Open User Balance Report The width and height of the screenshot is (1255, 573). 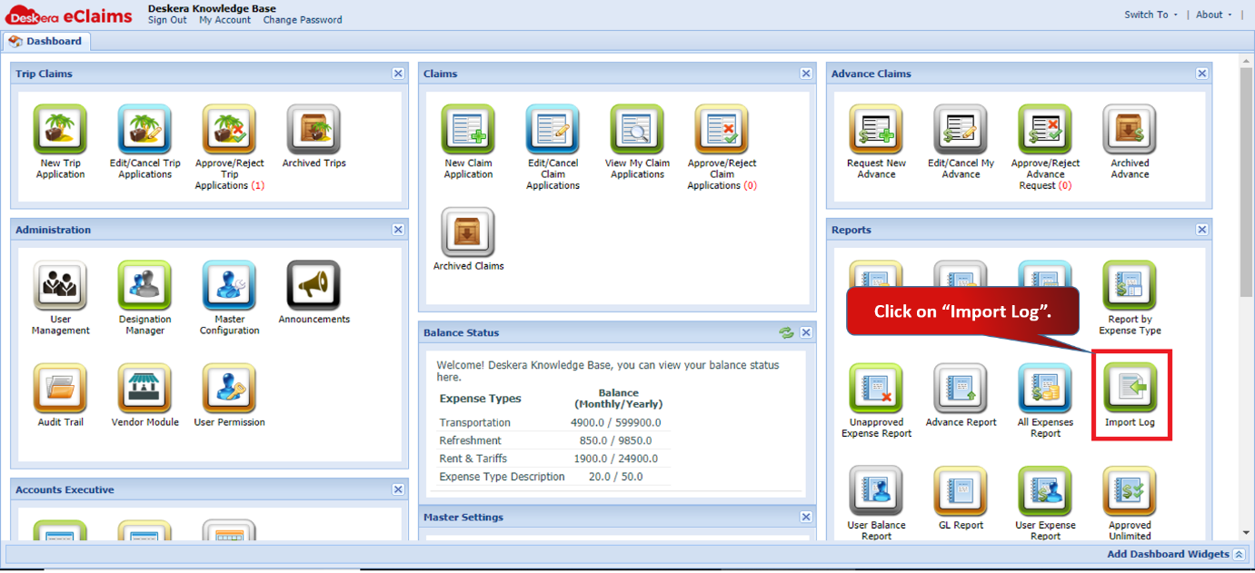click(876, 491)
